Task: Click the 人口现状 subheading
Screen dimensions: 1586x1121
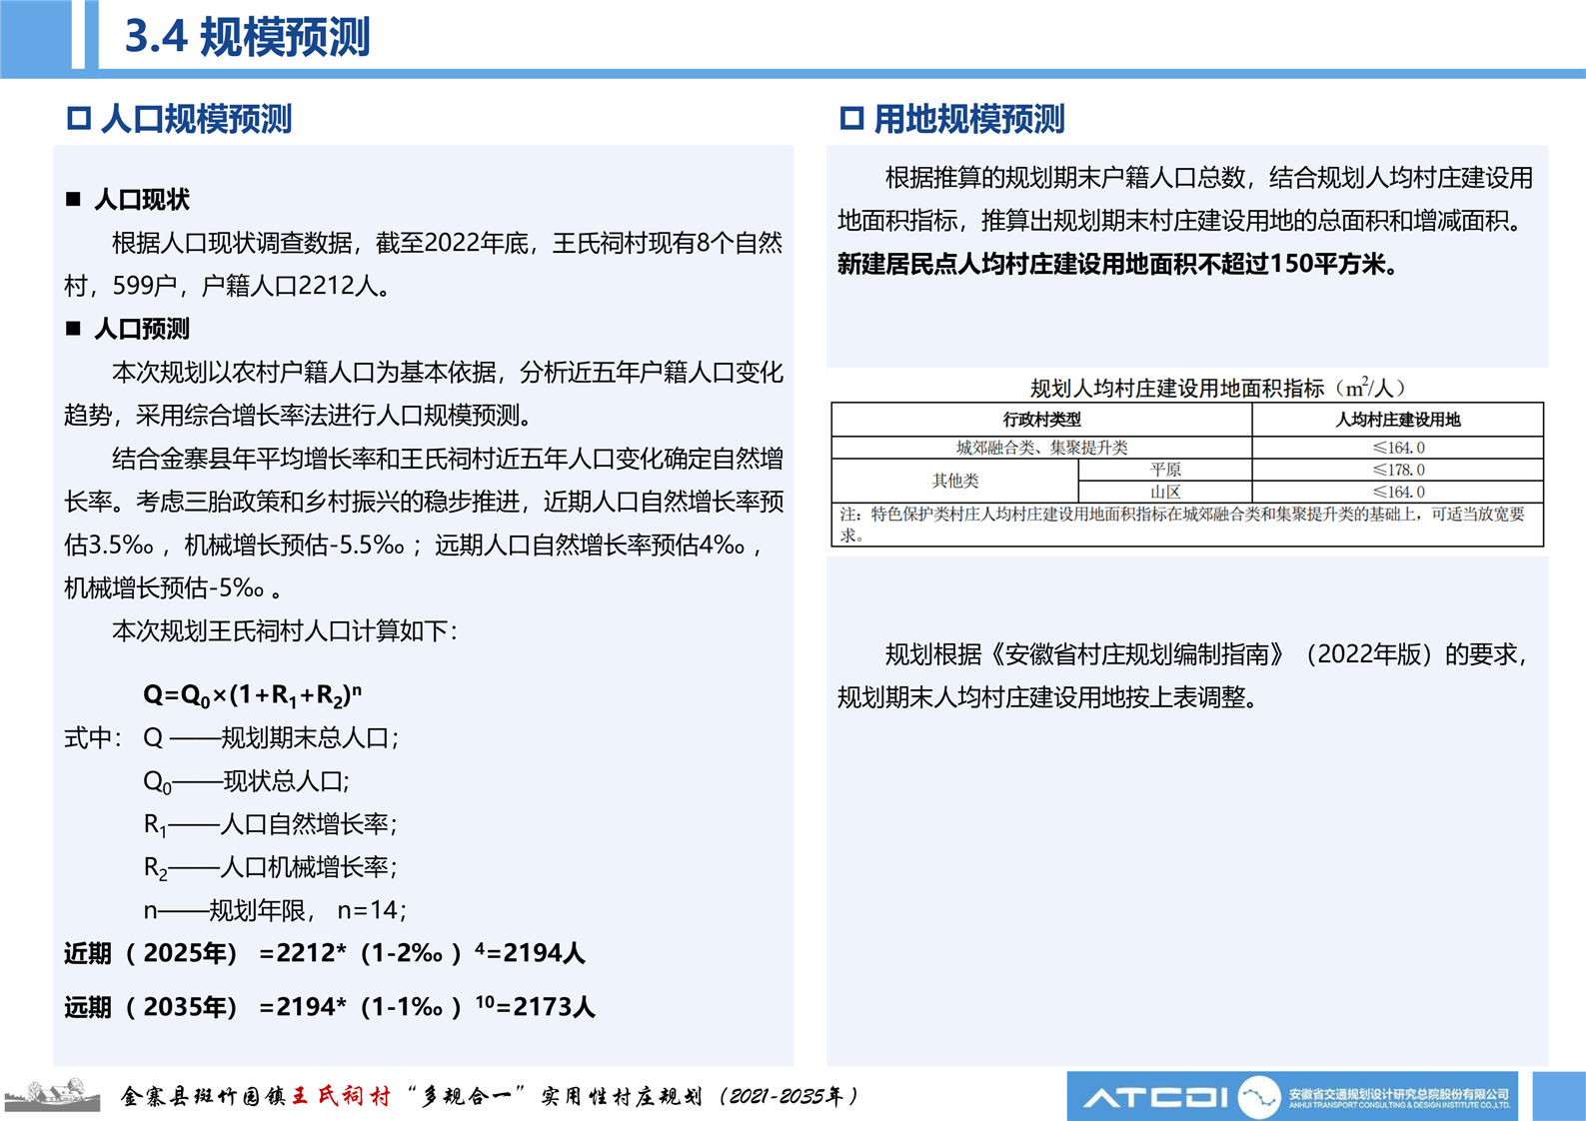Action: [x=142, y=200]
